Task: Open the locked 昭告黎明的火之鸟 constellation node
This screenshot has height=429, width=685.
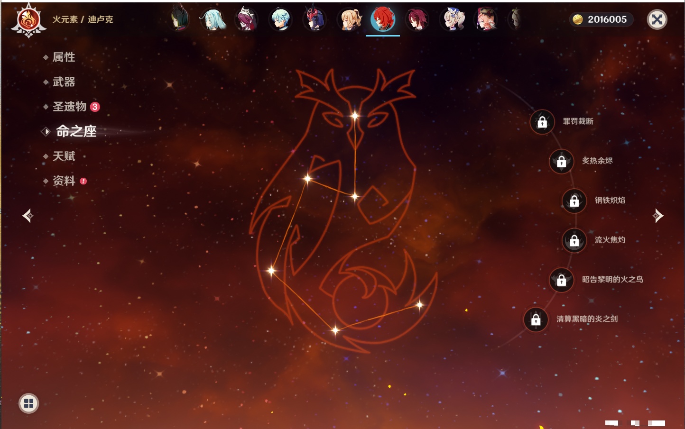Action: (x=561, y=280)
